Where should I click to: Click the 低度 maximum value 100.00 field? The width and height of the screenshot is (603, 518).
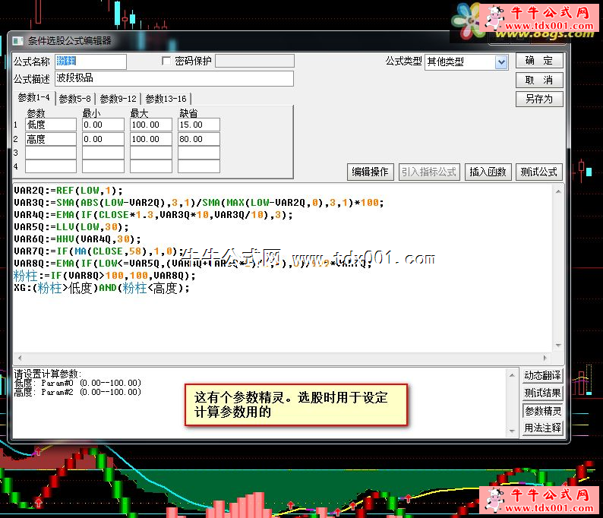[150, 125]
